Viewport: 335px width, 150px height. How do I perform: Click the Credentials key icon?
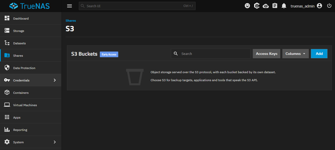[x=7, y=80]
